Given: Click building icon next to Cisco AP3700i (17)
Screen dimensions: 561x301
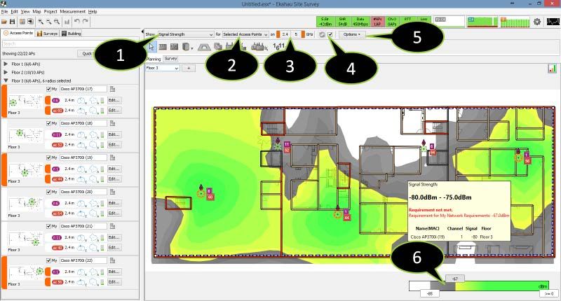Looking at the screenshot, I should (112, 89).
